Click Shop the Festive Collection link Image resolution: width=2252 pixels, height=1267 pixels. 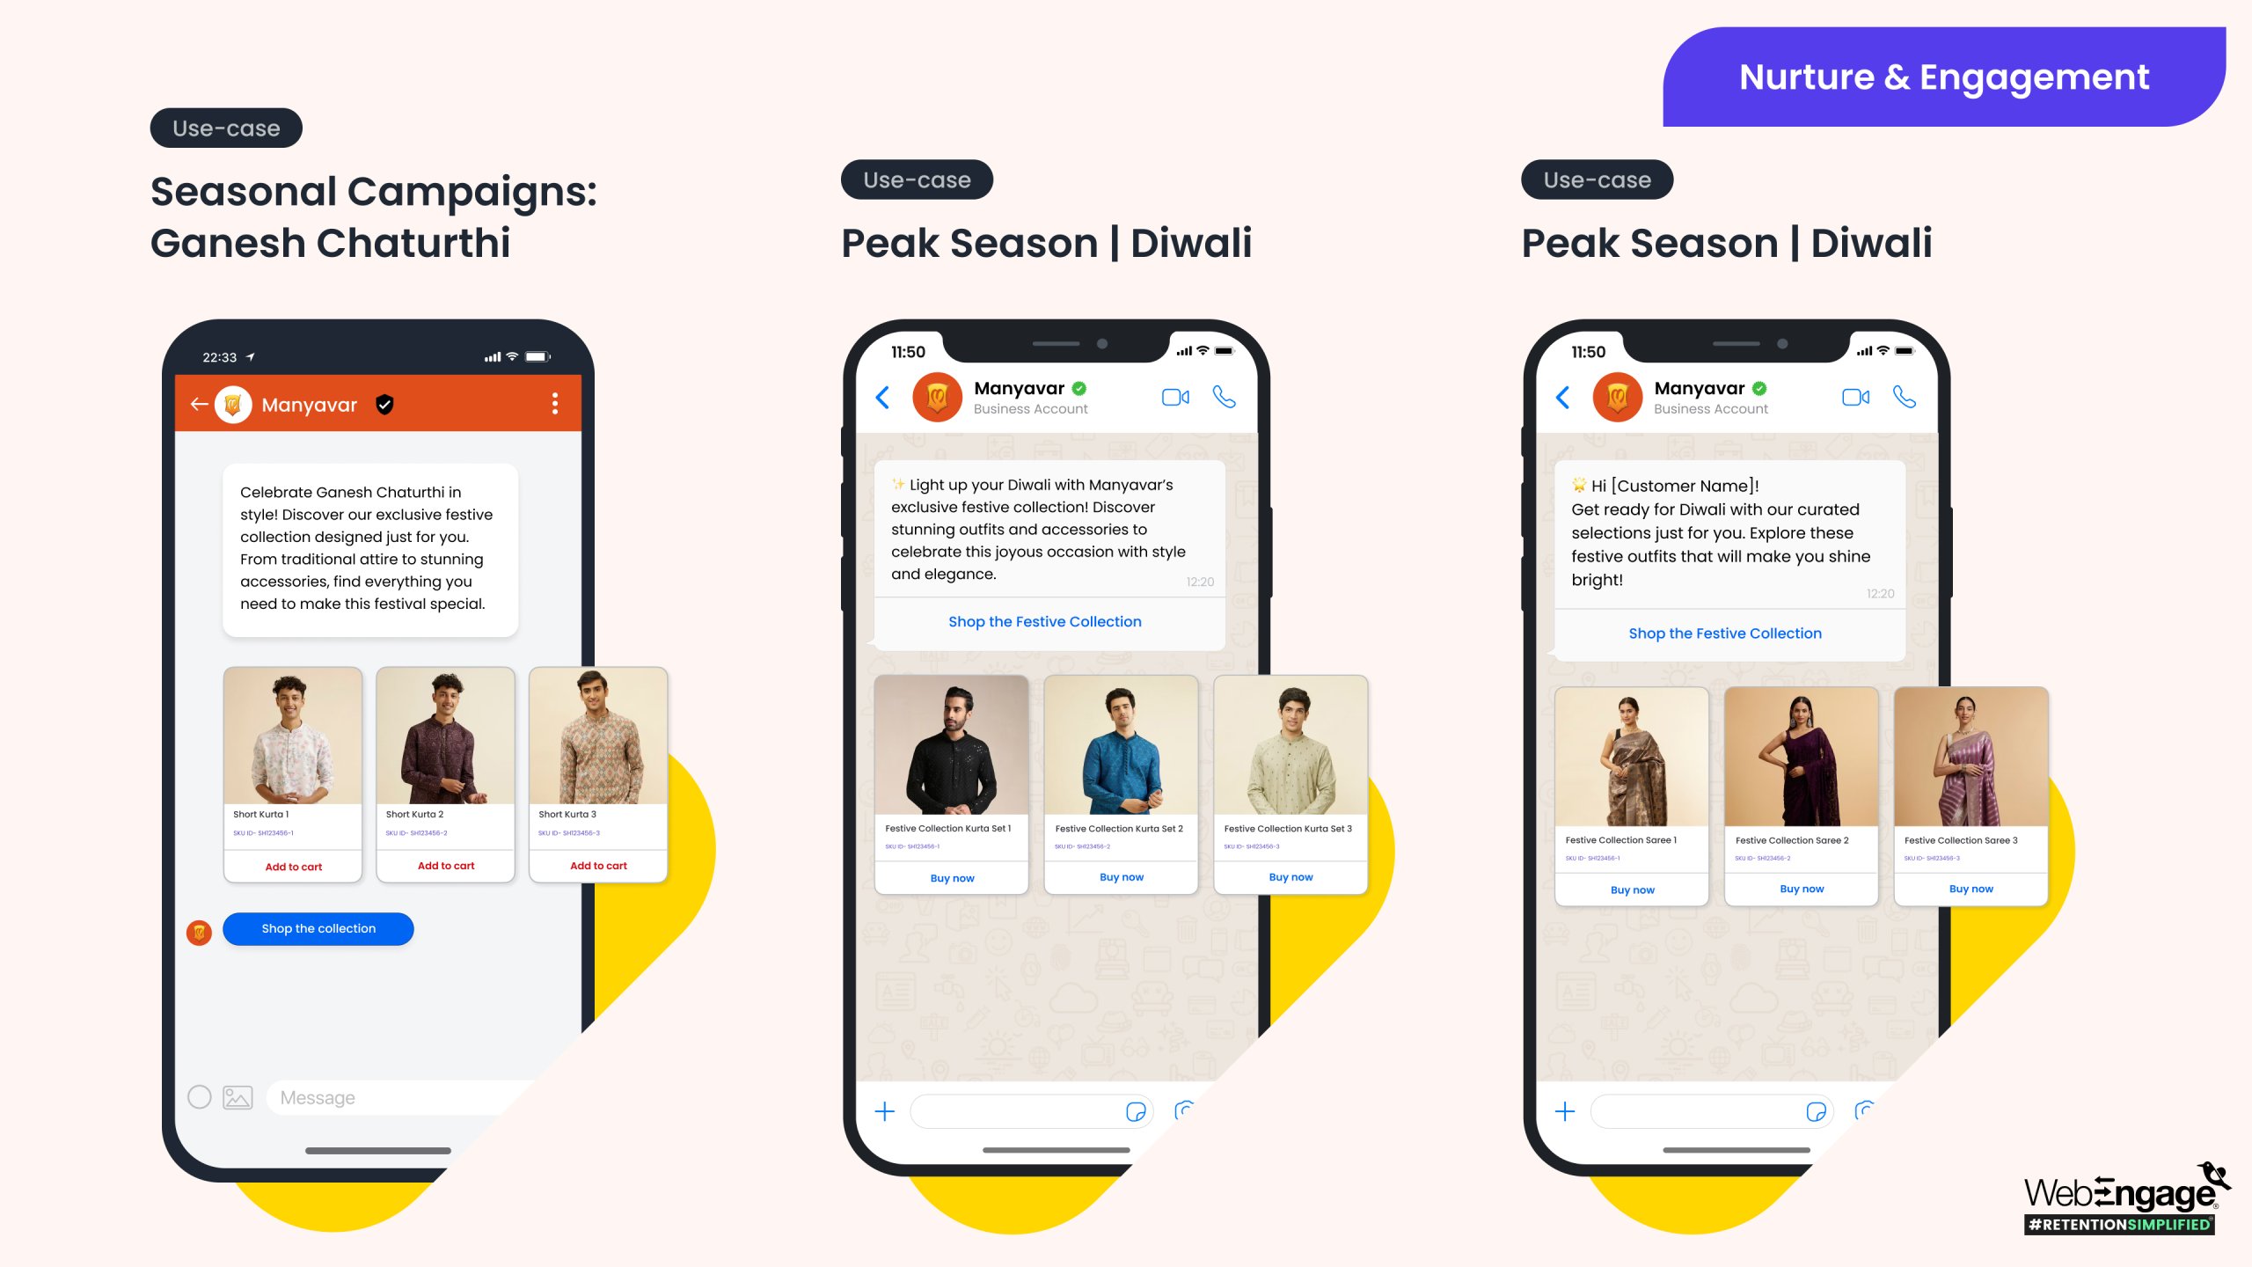pyautogui.click(x=1044, y=620)
